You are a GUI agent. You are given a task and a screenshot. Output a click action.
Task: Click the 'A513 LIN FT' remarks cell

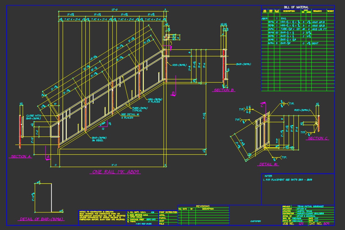tap(319, 29)
